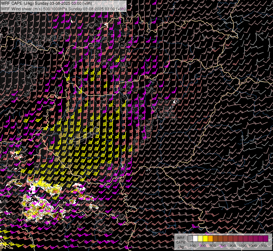The image size is (273, 251).
Task: Click the bright yellow CAPE legend swatch
Action: [206, 238]
